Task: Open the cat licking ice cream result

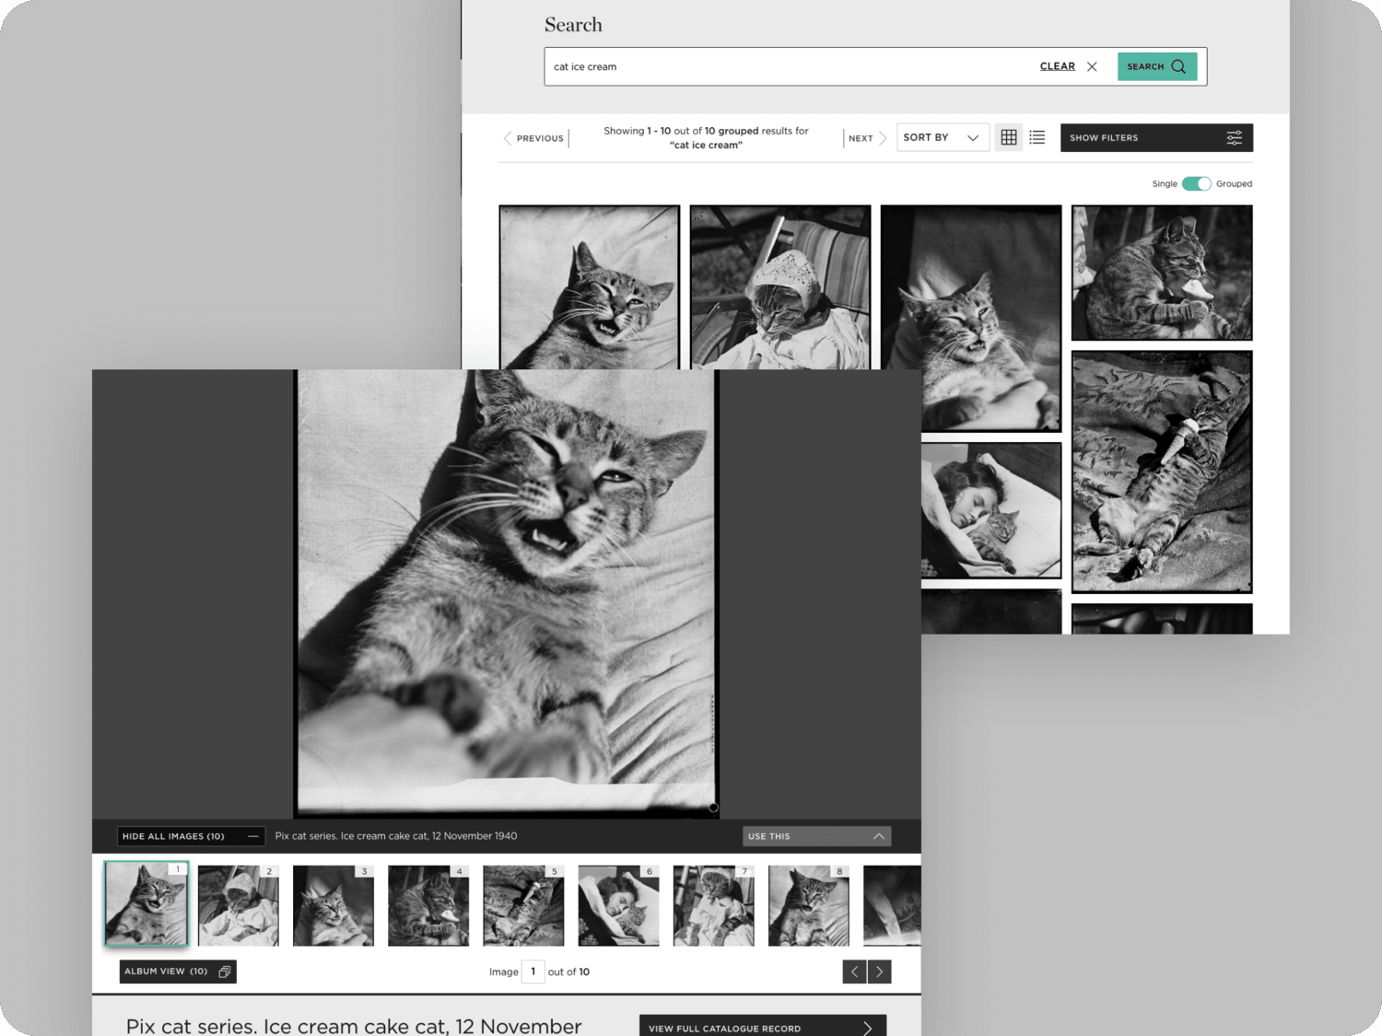Action: coord(1162,273)
